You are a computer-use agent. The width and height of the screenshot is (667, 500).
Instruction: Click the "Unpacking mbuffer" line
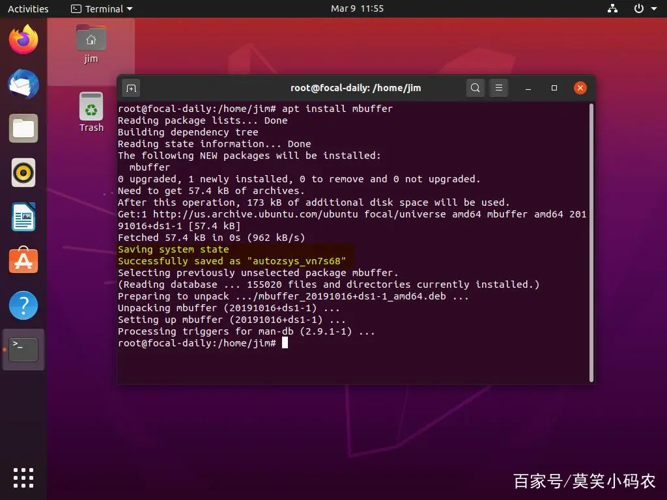[229, 308]
